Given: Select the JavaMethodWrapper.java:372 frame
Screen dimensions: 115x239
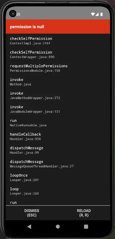Looking at the screenshot, I should click(58, 96).
